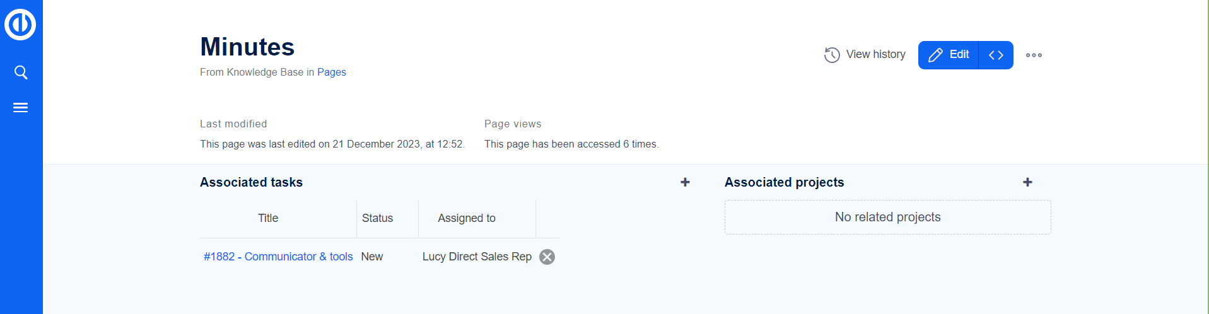The image size is (1209, 314).
Task: Open the Pages namespace link
Action: [x=331, y=72]
